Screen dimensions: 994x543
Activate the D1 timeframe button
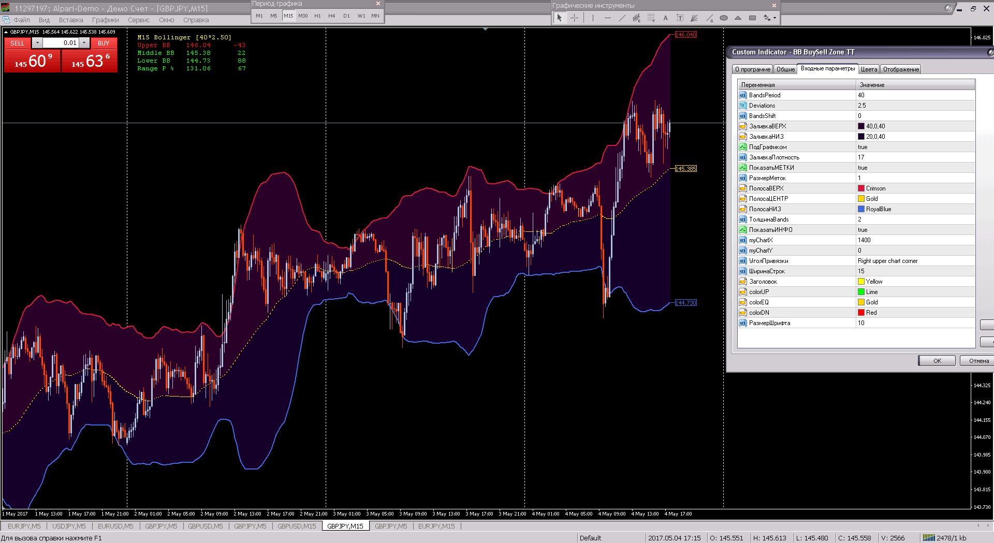click(346, 16)
